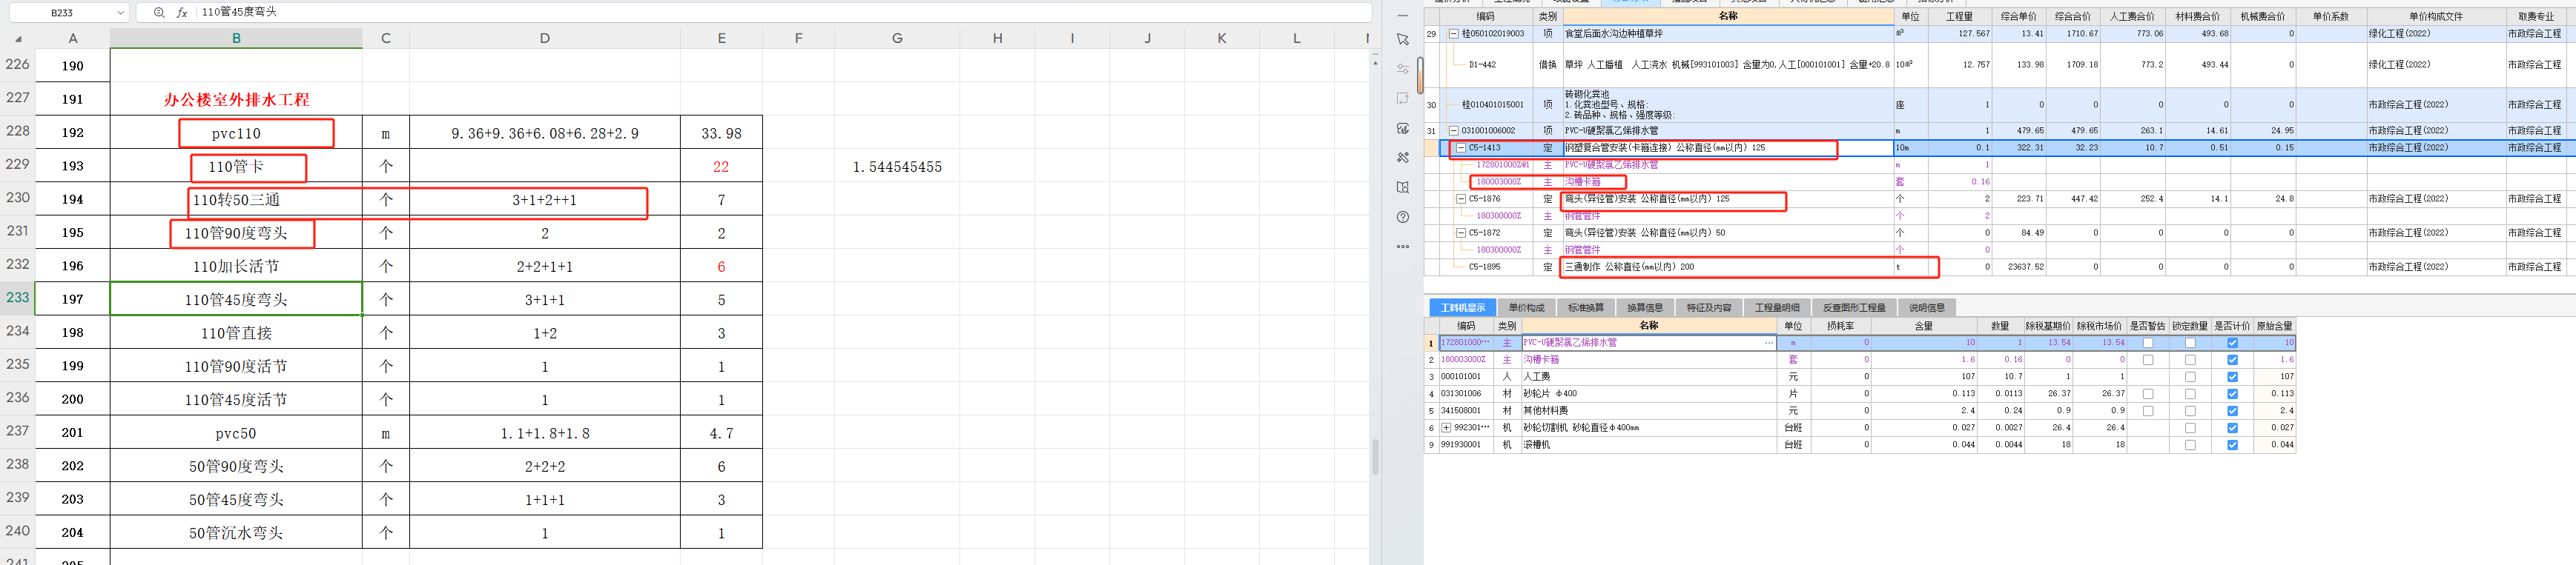This screenshot has width=2576, height=565.
Task: Collapse the C5-1413 quota row
Action: [1461, 148]
